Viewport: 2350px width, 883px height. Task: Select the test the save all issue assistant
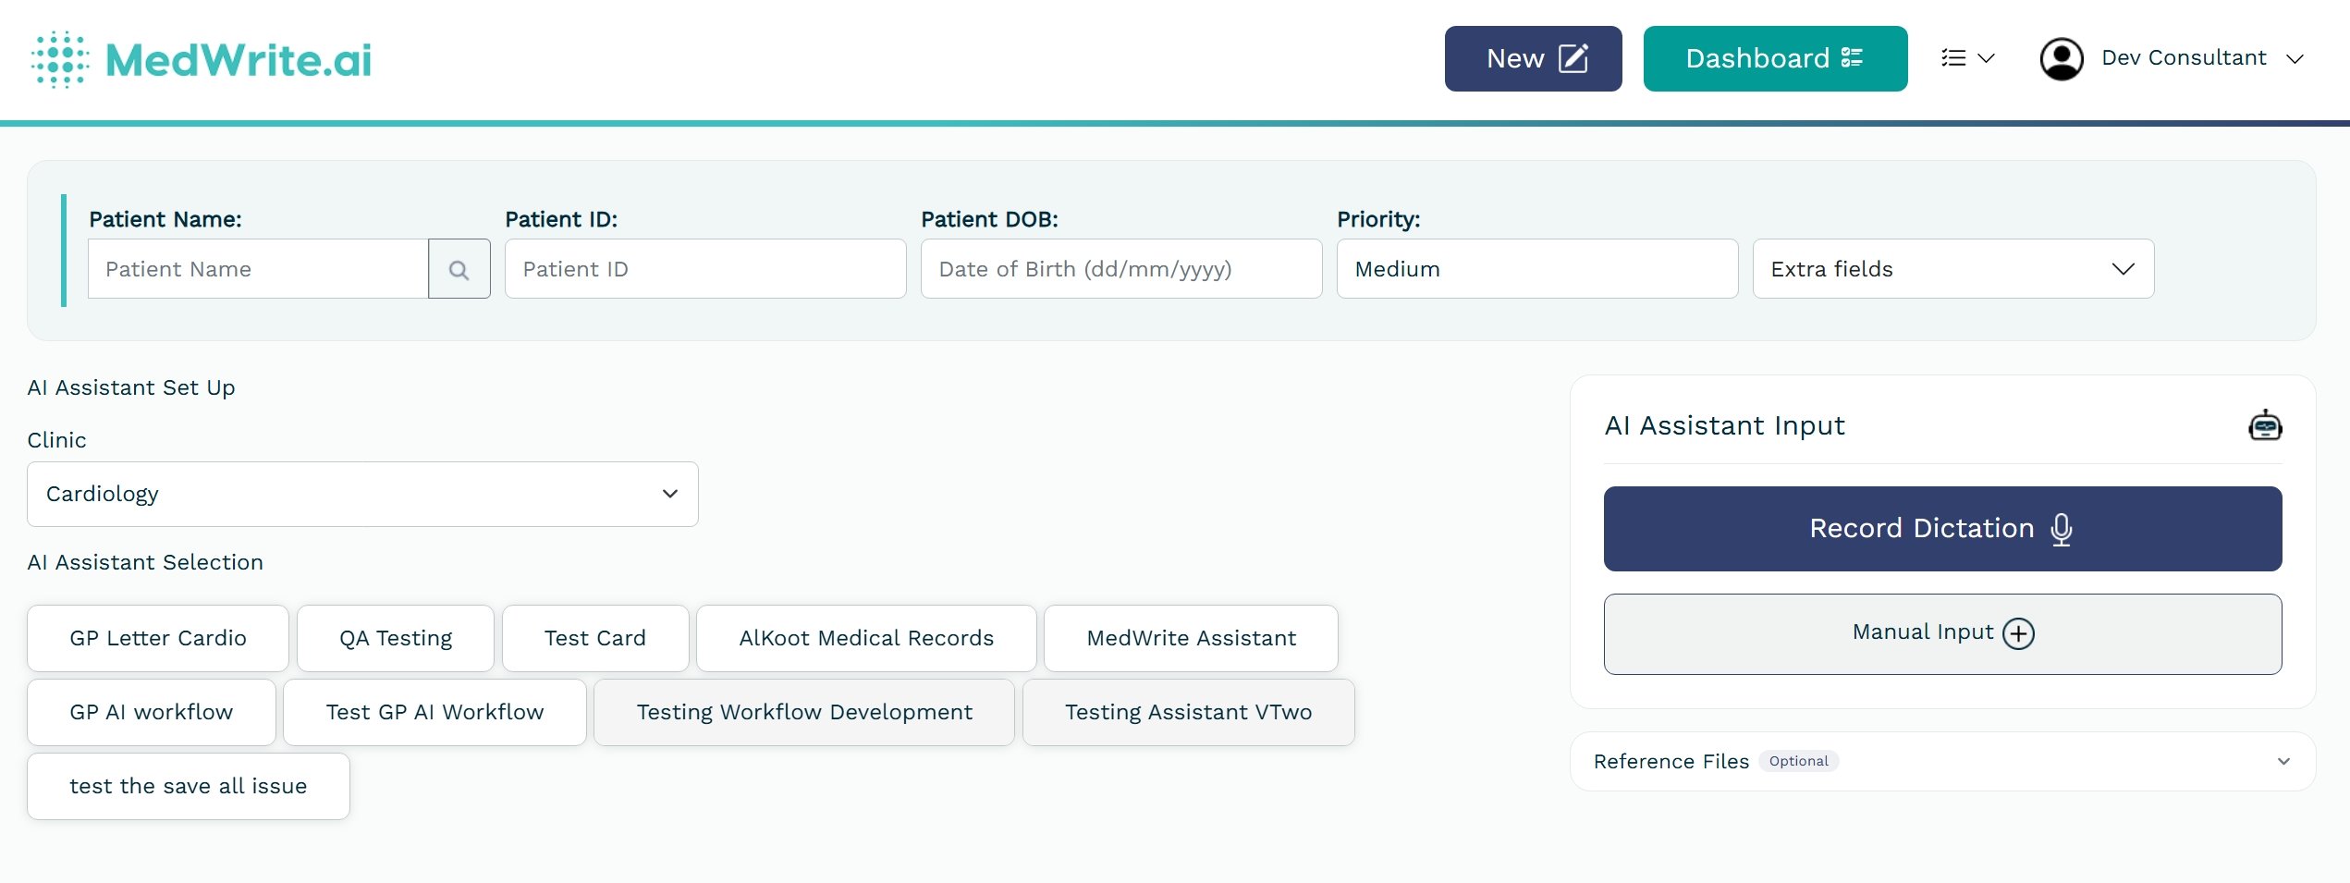click(x=189, y=786)
